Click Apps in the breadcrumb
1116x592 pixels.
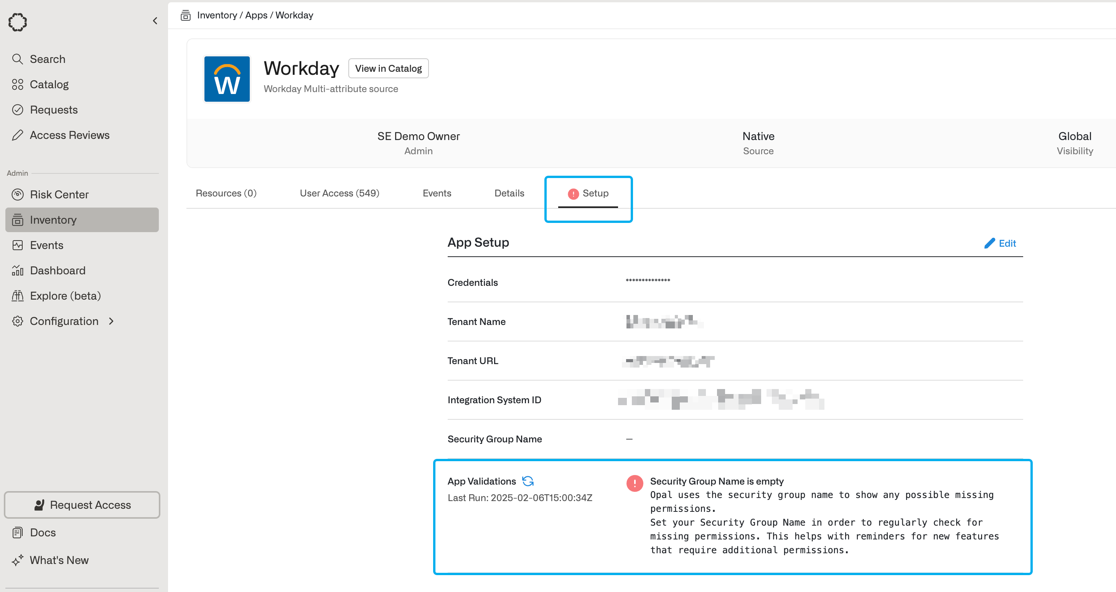click(x=256, y=15)
